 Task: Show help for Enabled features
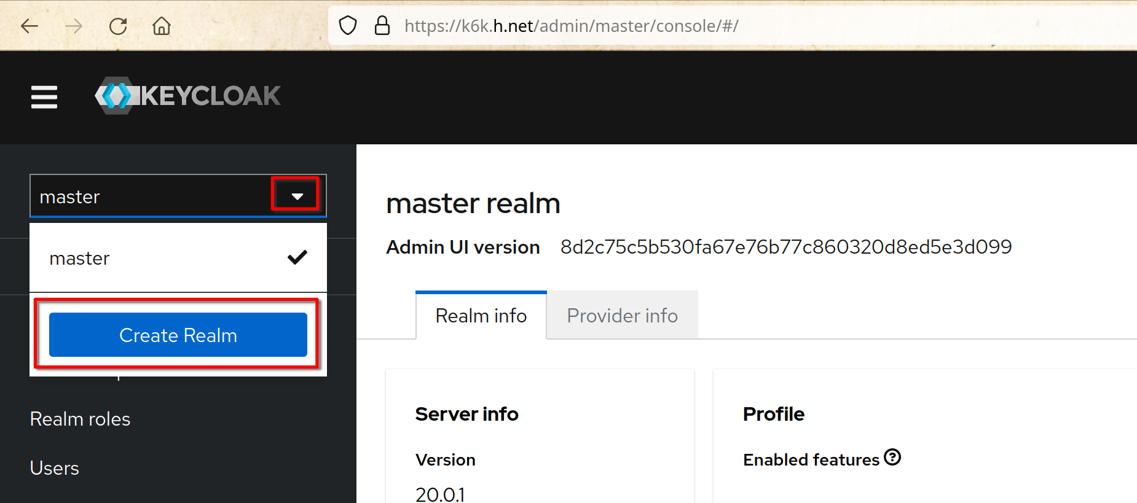tap(892, 458)
